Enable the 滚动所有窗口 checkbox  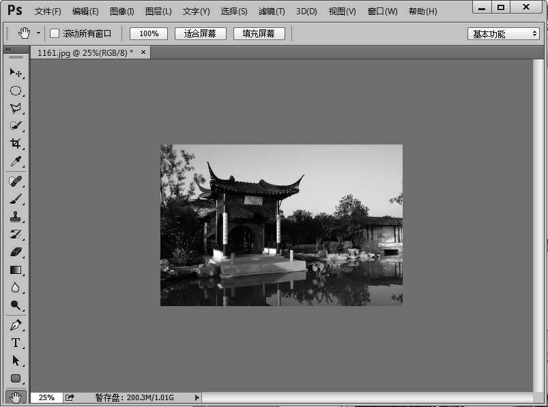[x=53, y=33]
